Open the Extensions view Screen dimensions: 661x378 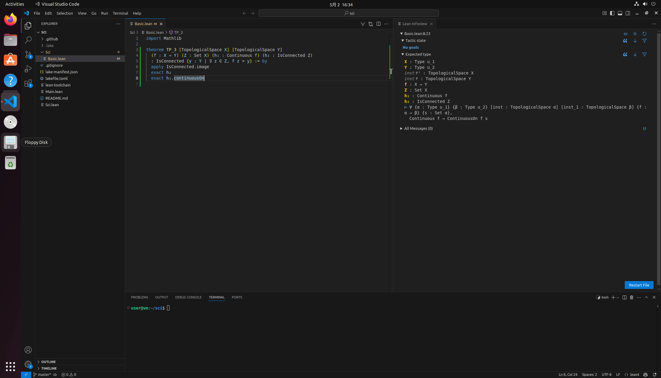[x=28, y=83]
